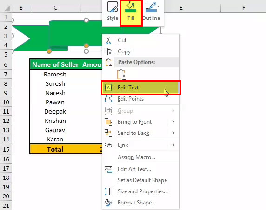The image size is (266, 210).
Task: Choose Cut from the context menu
Action: (x=140, y=41)
